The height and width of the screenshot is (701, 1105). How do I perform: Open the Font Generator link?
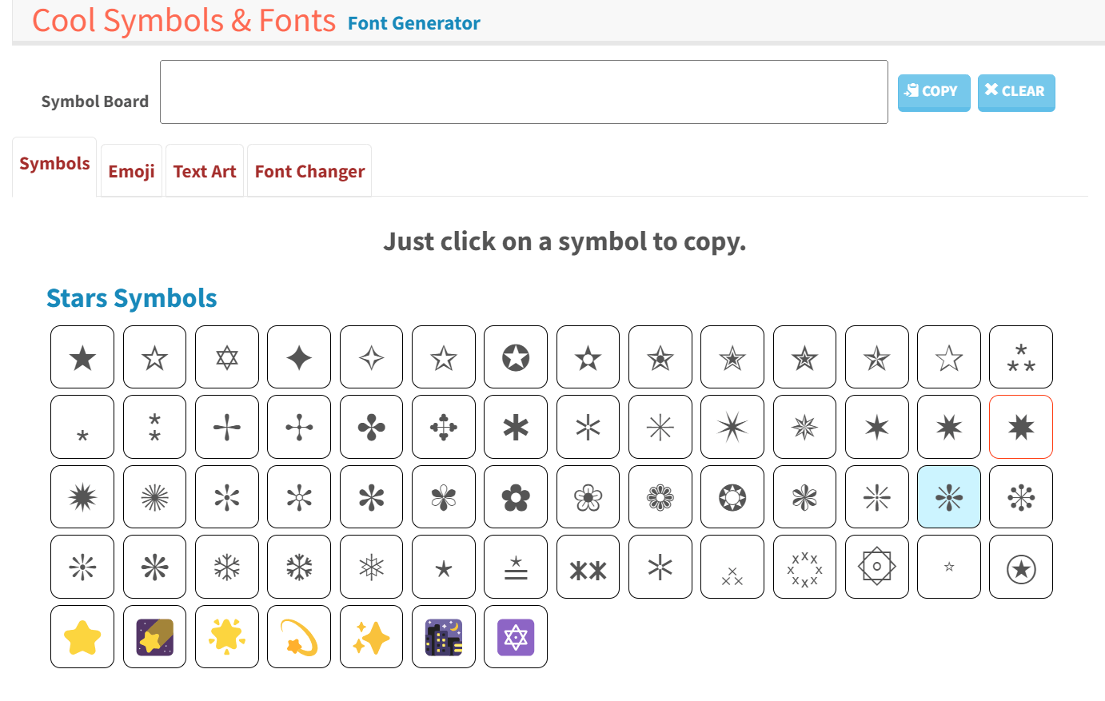413,23
